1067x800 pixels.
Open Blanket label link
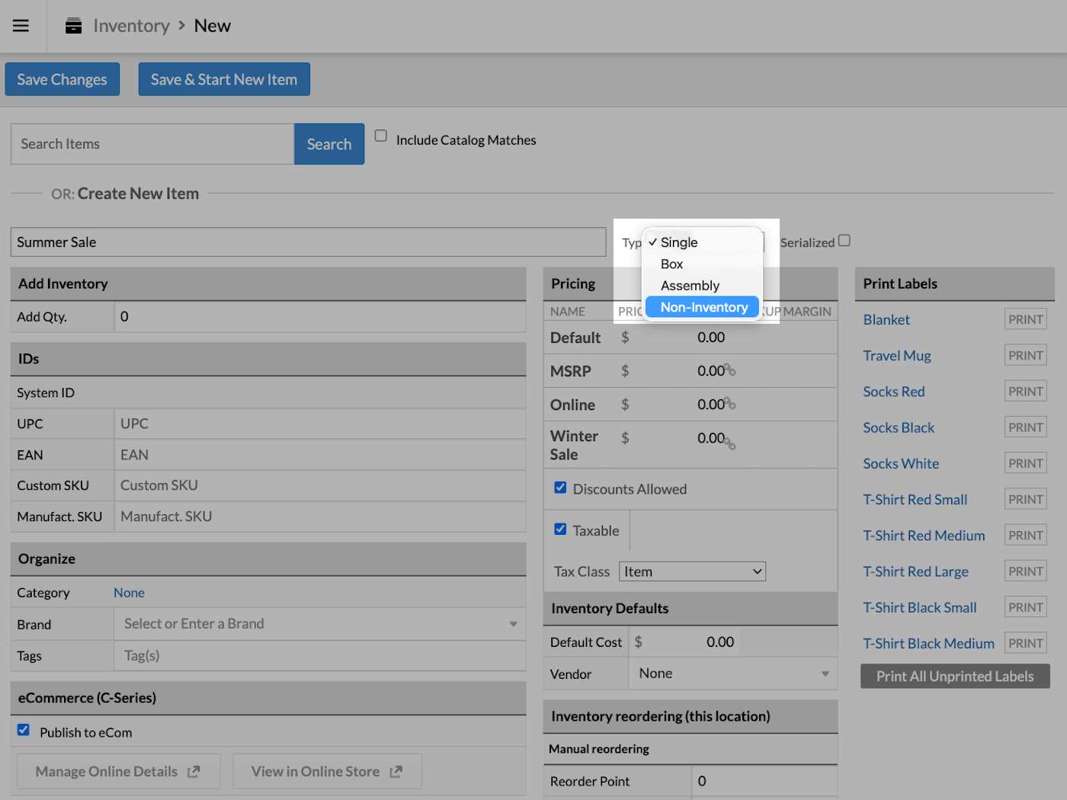pos(886,320)
